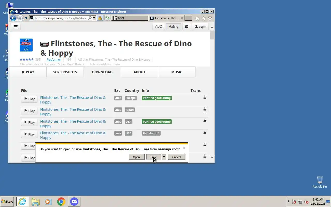Screen dimensions: 331x207
Task: Open Windows Media Player from taskbar
Action: click(48, 202)
